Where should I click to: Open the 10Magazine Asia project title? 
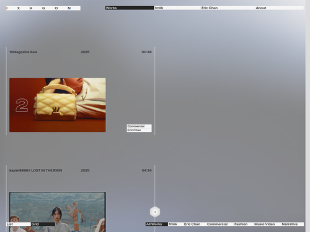pyautogui.click(x=24, y=52)
